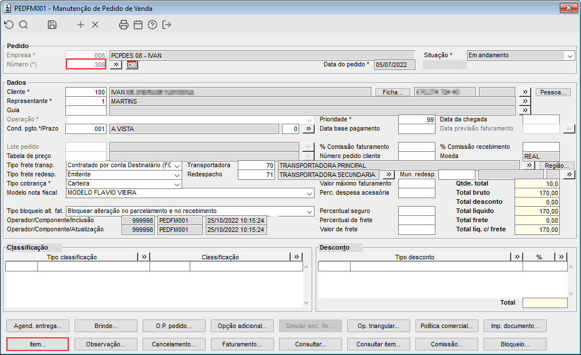Click the Item... button
The height and width of the screenshot is (355, 581).
pos(38,344)
